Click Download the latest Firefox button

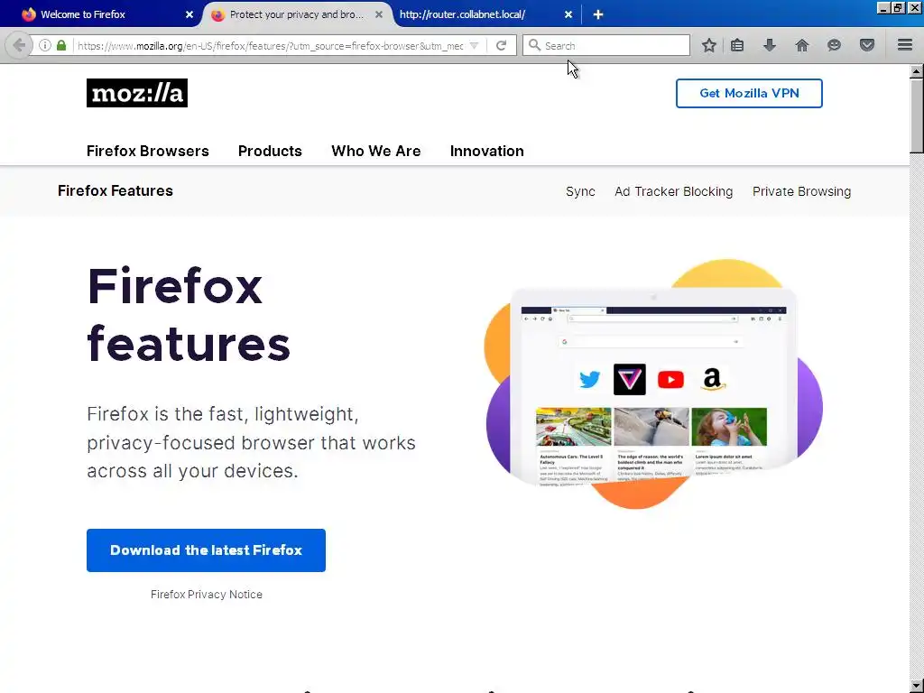click(207, 550)
